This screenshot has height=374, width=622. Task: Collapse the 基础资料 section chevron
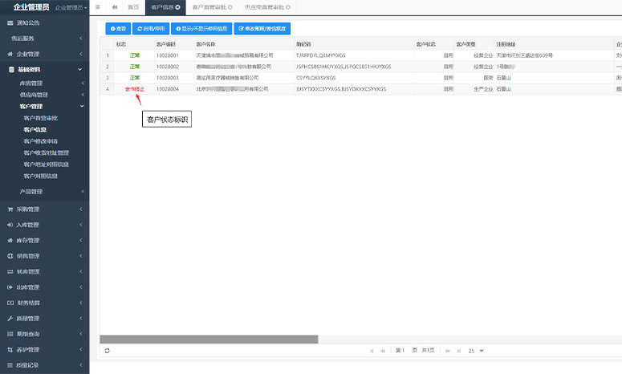pyautogui.click(x=80, y=69)
